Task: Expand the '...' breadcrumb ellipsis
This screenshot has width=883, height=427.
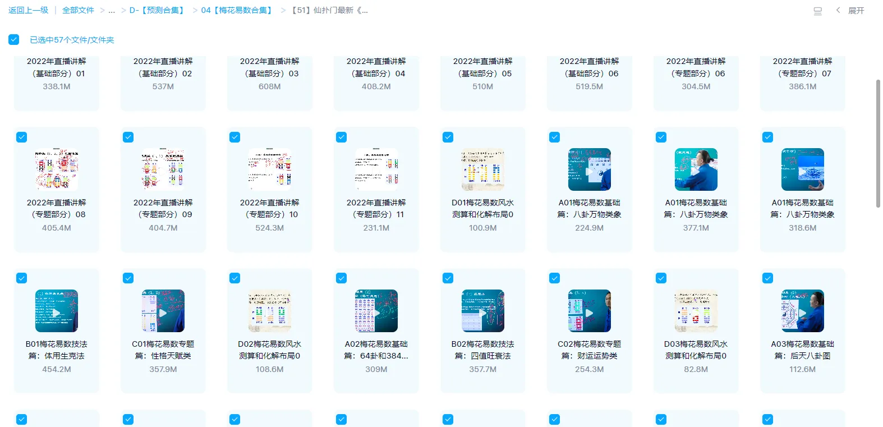Action: tap(112, 10)
